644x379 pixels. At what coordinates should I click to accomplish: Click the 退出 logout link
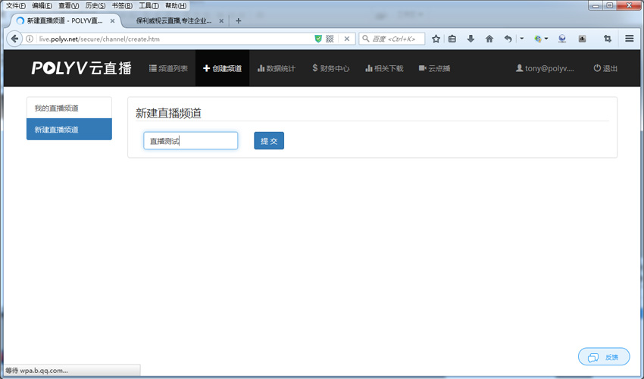(x=605, y=68)
